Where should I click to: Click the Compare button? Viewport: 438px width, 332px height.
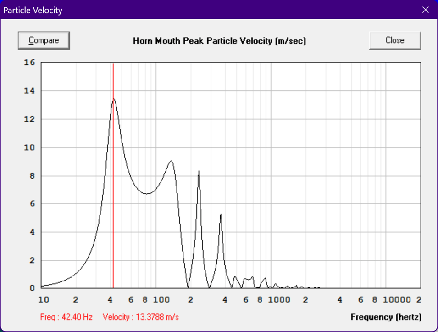click(44, 40)
